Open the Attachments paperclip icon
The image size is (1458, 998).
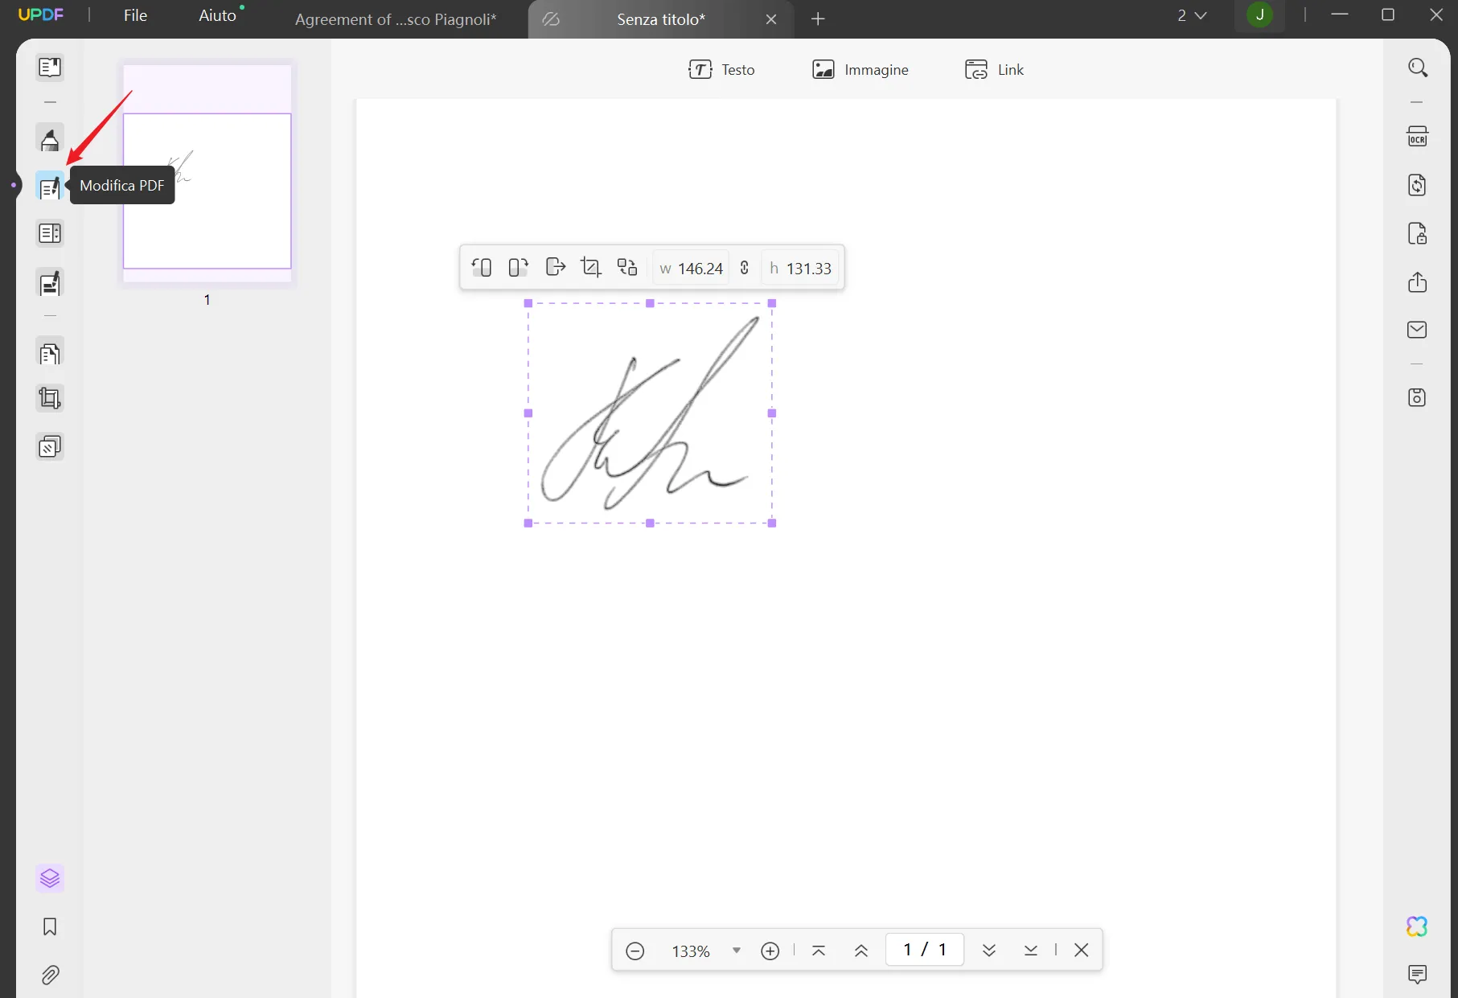(x=50, y=975)
